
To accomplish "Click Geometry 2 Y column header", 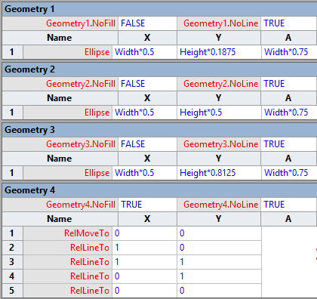I will [219, 98].
